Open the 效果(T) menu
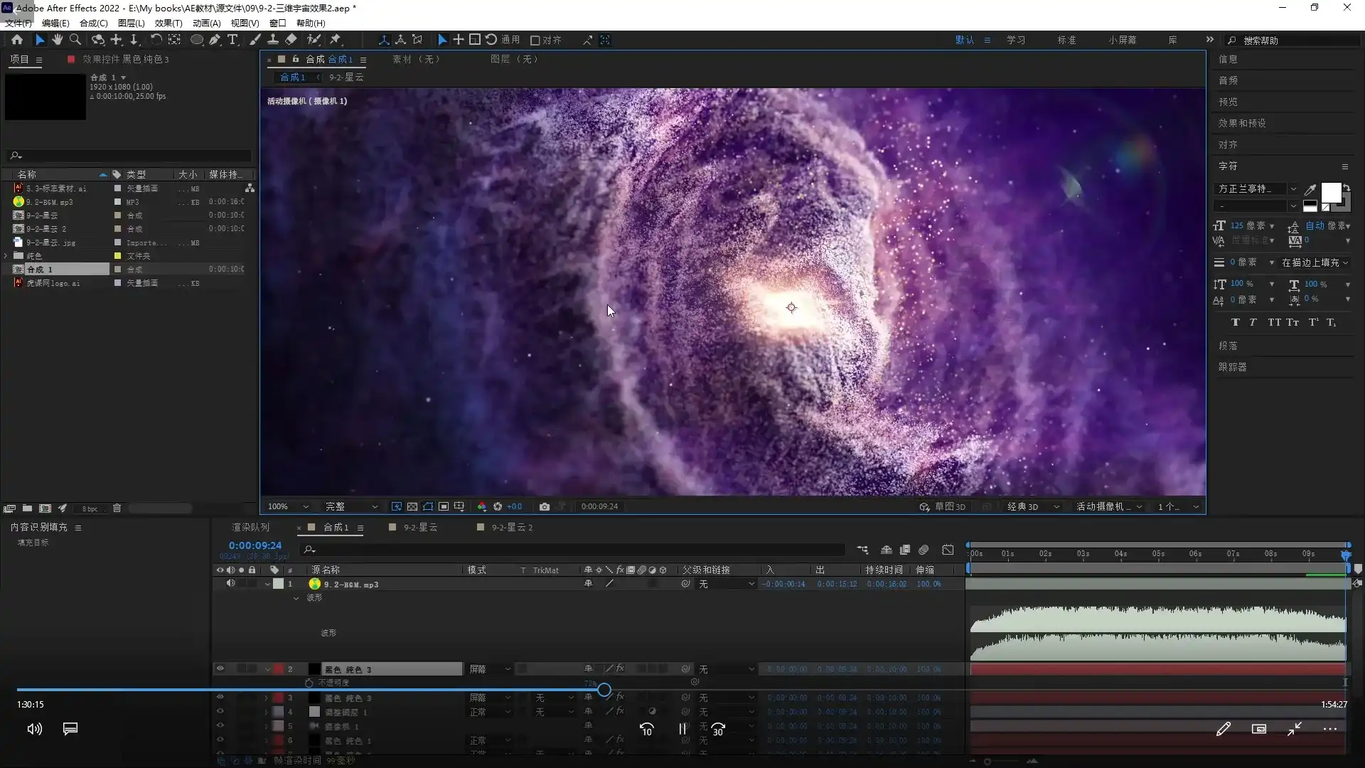 click(x=168, y=23)
